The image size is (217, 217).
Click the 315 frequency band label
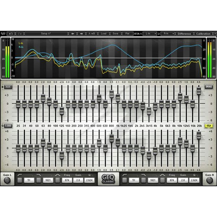[x=86, y=126]
